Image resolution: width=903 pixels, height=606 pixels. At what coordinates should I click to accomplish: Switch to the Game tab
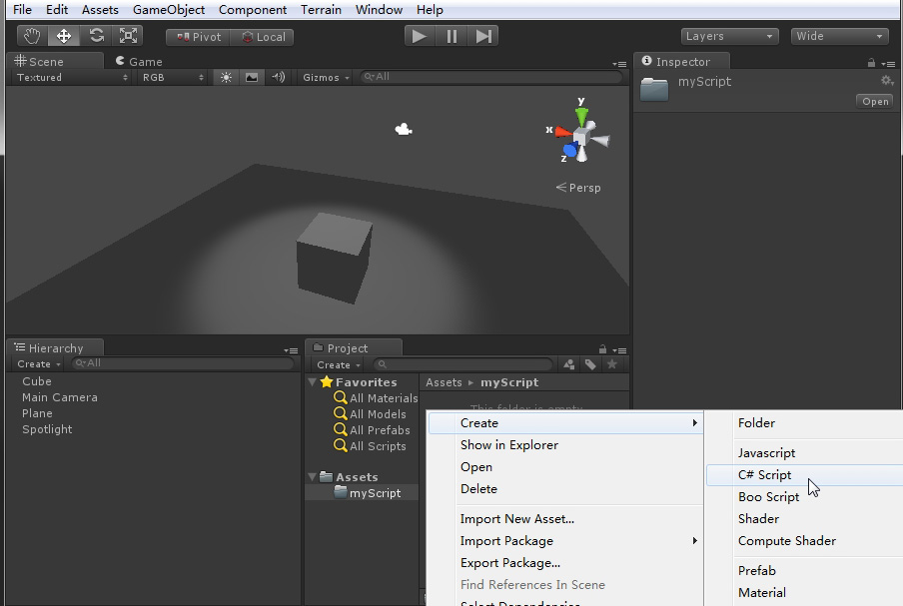pyautogui.click(x=138, y=62)
